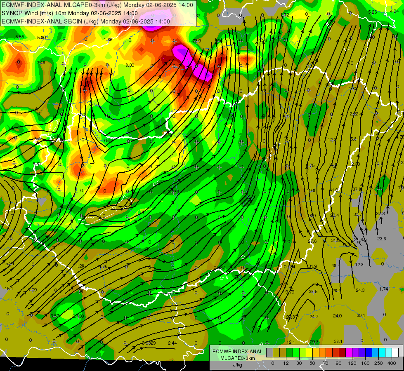This screenshot has width=404, height=371.
Task: Click the map value 0.837
Action: (x=220, y=268)
